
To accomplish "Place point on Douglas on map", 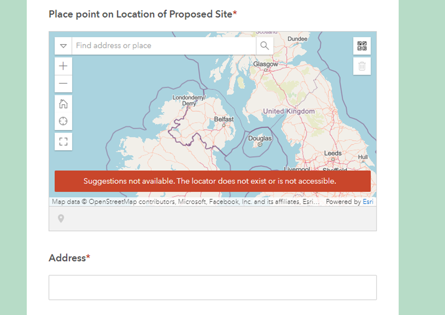I will 260,144.
